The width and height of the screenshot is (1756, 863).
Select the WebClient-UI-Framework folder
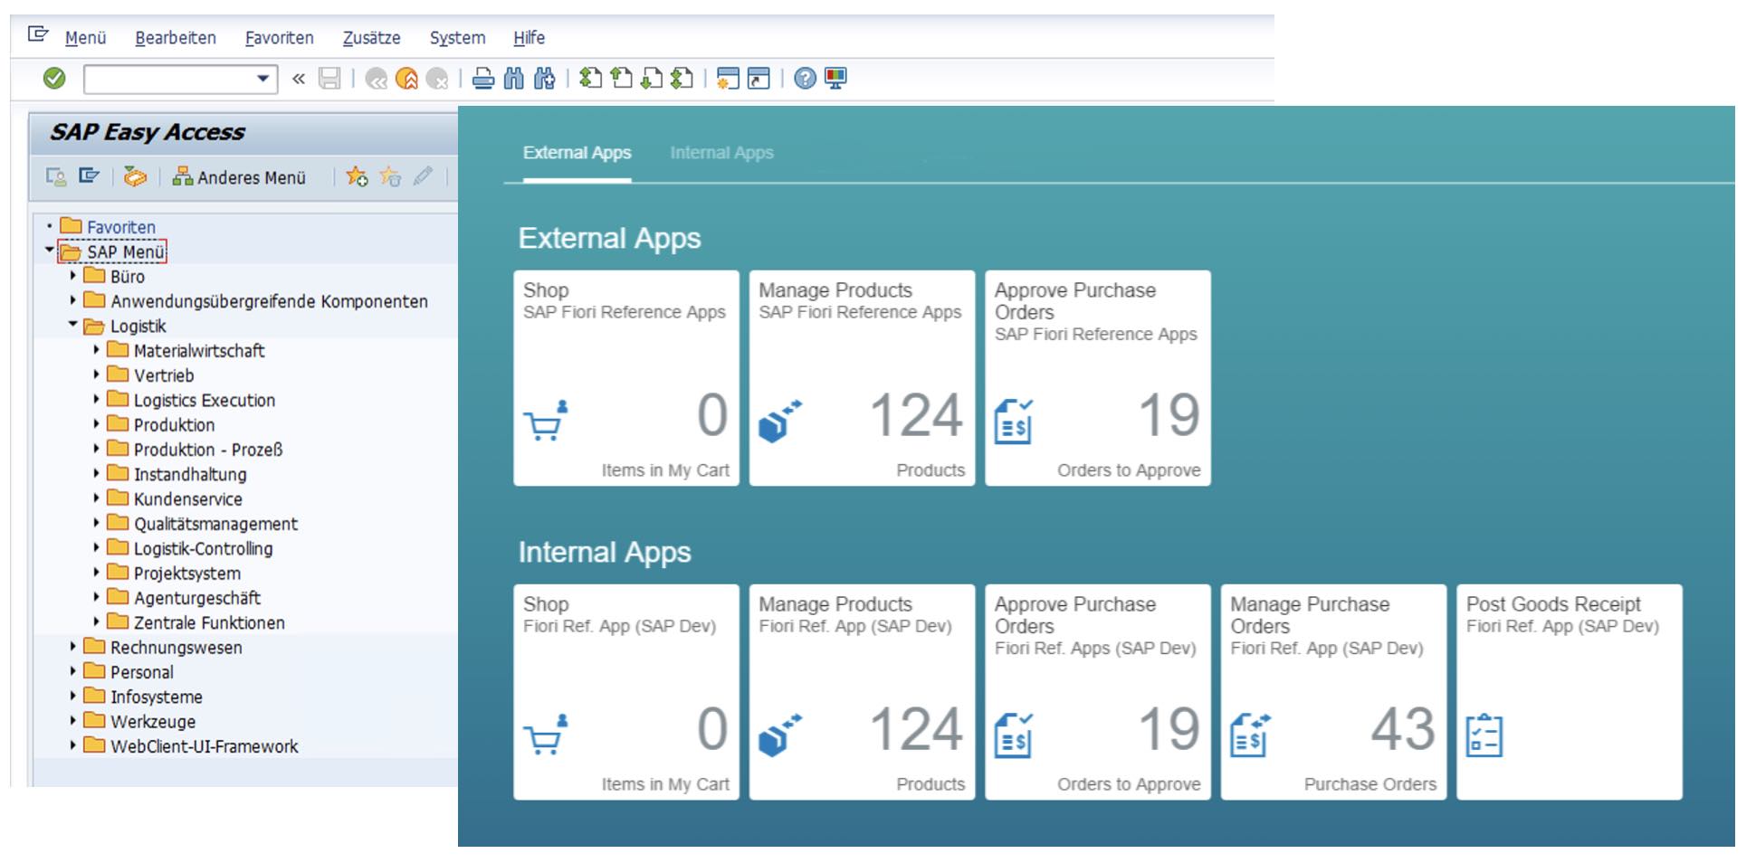pyautogui.click(x=205, y=746)
